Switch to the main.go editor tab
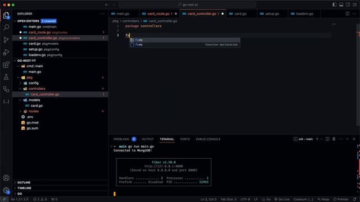The image size is (360, 202). [x=123, y=13]
